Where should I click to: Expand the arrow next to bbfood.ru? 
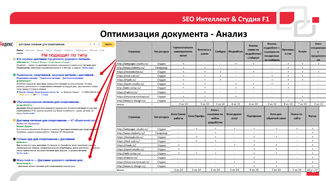pyautogui.click(x=27, y=143)
